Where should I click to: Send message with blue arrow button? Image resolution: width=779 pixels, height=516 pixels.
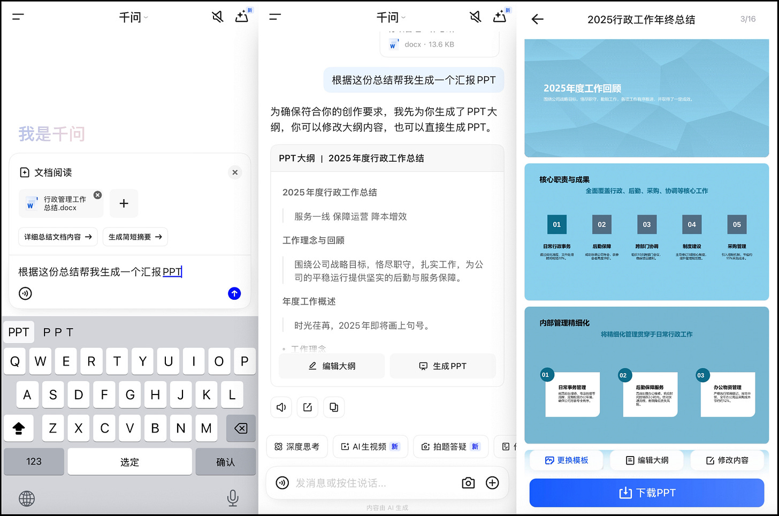pos(234,293)
